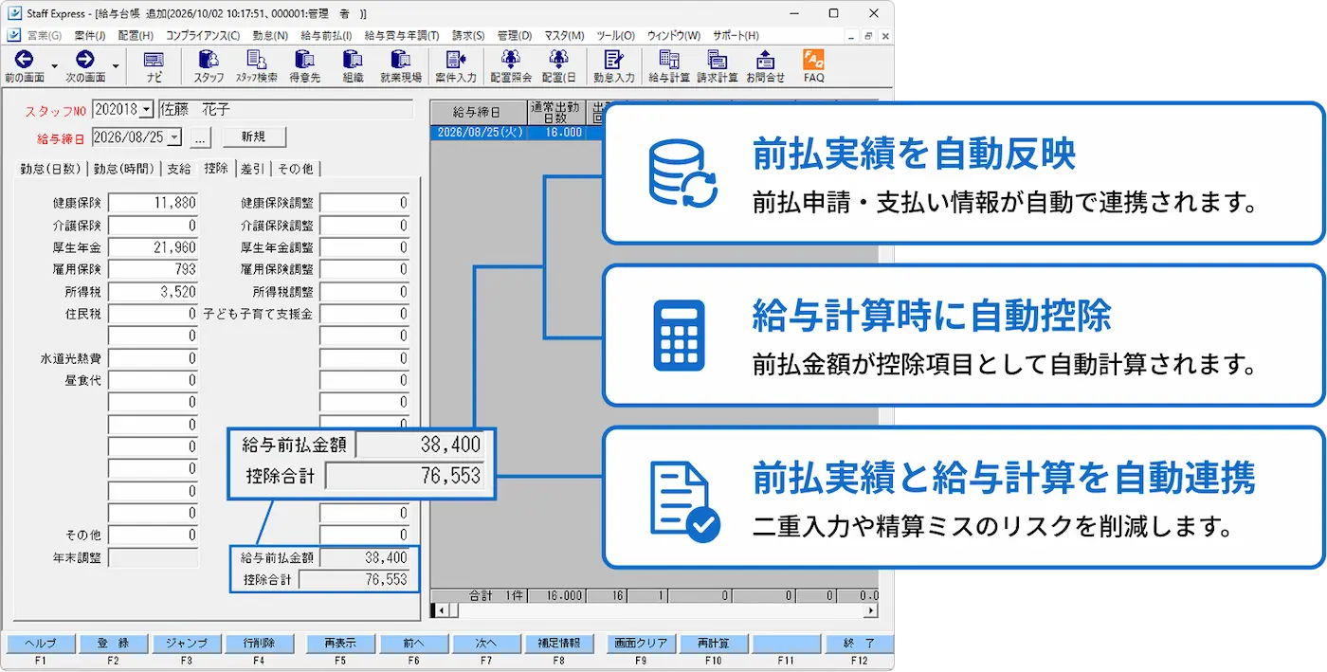Click the ジャンプ F3 button

tap(186, 643)
